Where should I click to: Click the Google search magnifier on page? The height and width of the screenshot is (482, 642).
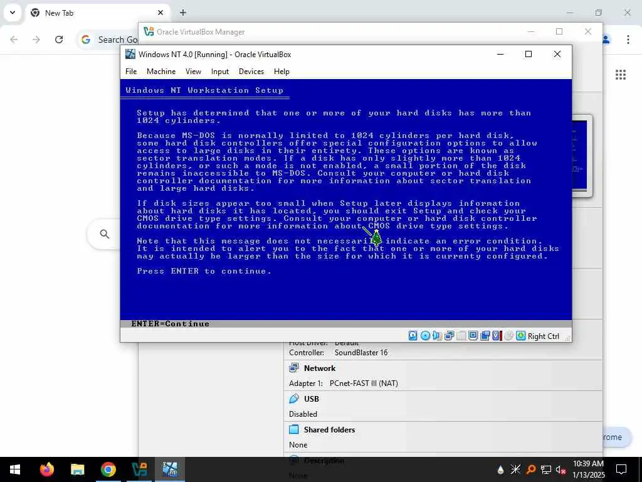coord(105,234)
